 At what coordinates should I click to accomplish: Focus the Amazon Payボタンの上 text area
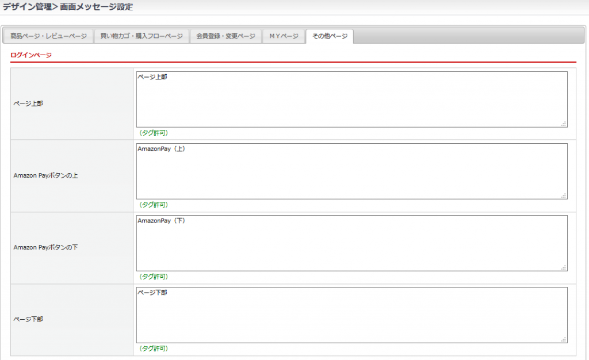pos(351,171)
